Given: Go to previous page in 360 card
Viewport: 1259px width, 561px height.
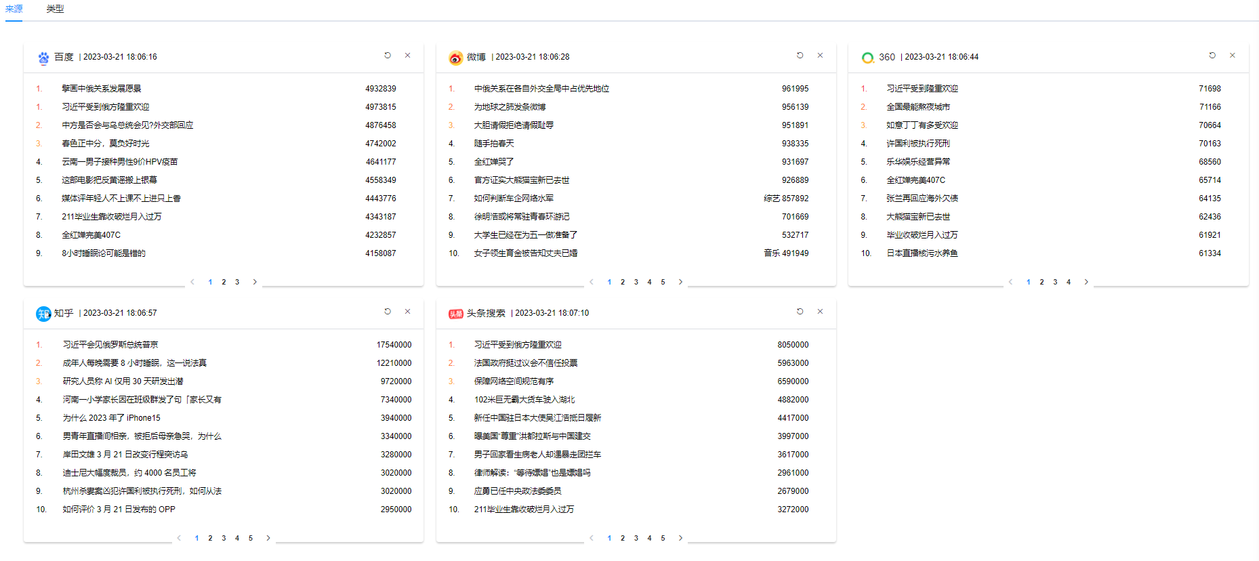Looking at the screenshot, I should pos(1010,282).
